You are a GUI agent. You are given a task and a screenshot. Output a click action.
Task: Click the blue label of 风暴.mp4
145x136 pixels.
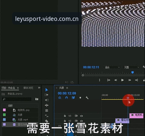pos(4,120)
